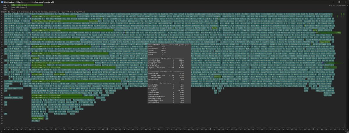The width and height of the screenshot is (349, 133).
Task: Click the short Module.WXGame bar on row 46
Action: coord(38,119)
